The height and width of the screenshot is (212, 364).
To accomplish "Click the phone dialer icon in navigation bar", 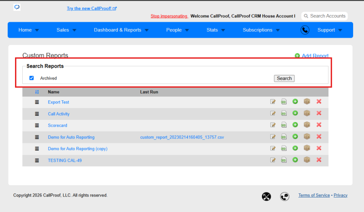I will click(x=305, y=30).
